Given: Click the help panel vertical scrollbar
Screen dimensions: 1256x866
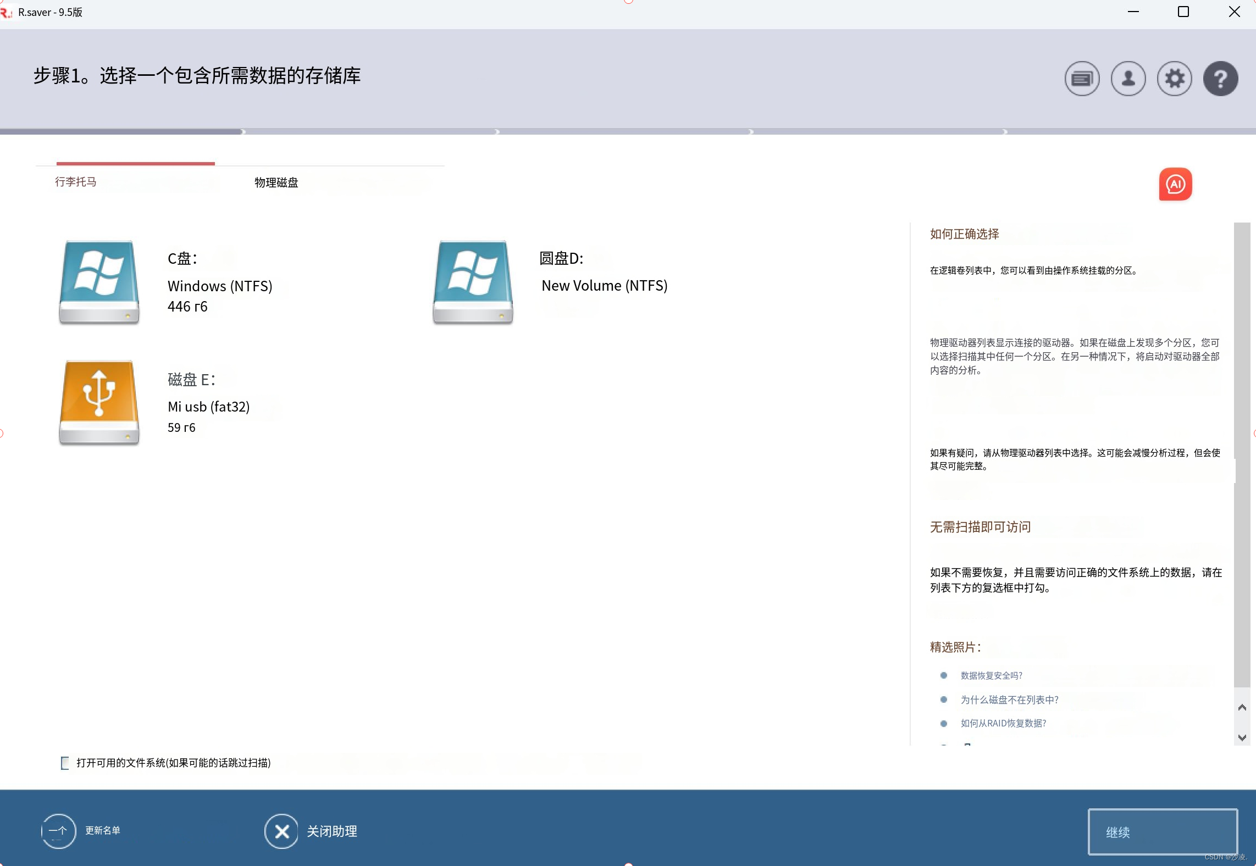Looking at the screenshot, I should (x=1241, y=455).
